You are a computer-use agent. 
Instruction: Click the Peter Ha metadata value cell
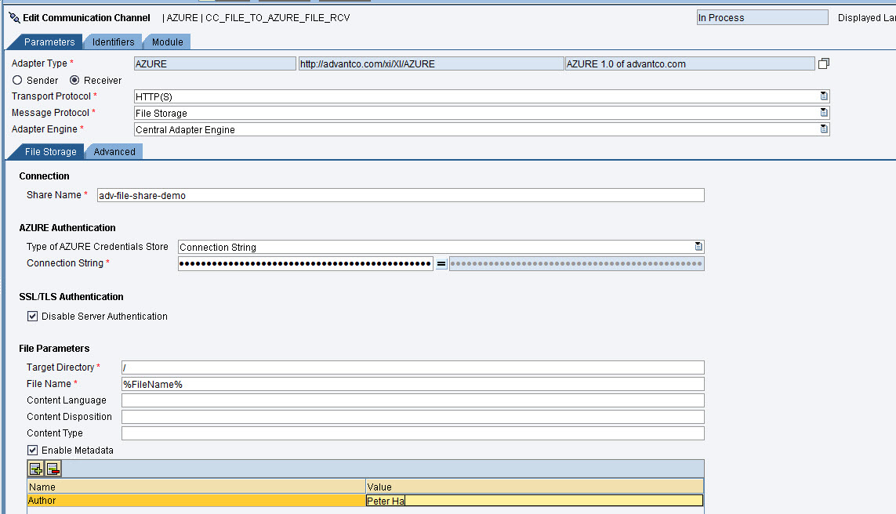click(535, 501)
